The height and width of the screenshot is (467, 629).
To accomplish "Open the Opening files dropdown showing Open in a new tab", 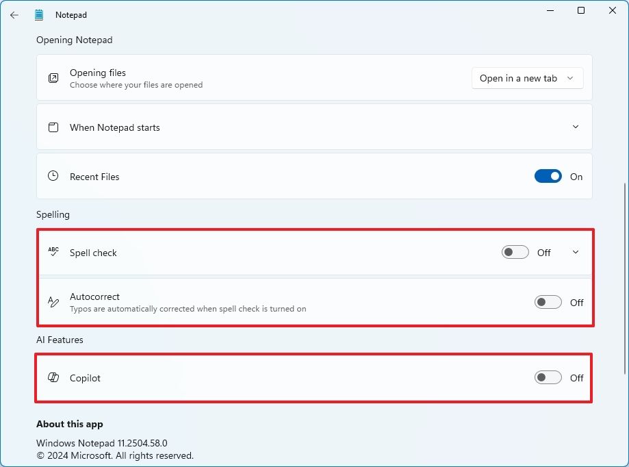I will 527,78.
